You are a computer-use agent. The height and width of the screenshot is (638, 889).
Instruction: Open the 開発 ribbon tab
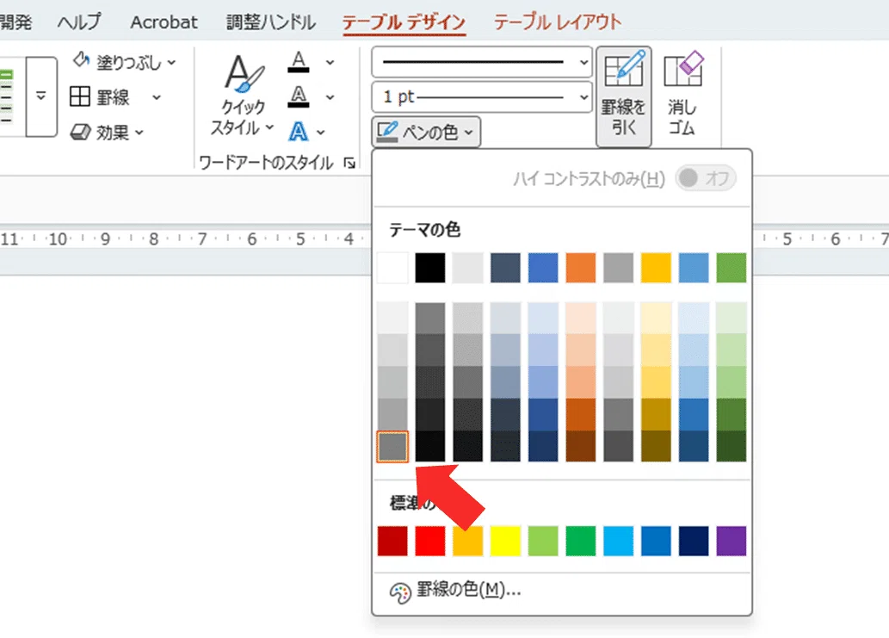click(15, 22)
